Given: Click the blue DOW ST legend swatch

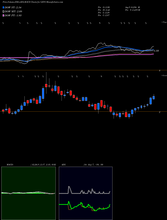Looking at the screenshot, I should coord(4,8).
